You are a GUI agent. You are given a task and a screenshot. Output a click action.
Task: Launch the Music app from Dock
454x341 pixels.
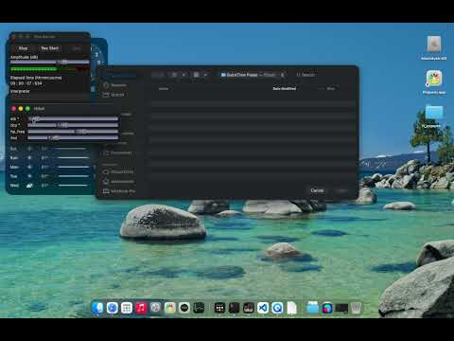[x=141, y=308]
